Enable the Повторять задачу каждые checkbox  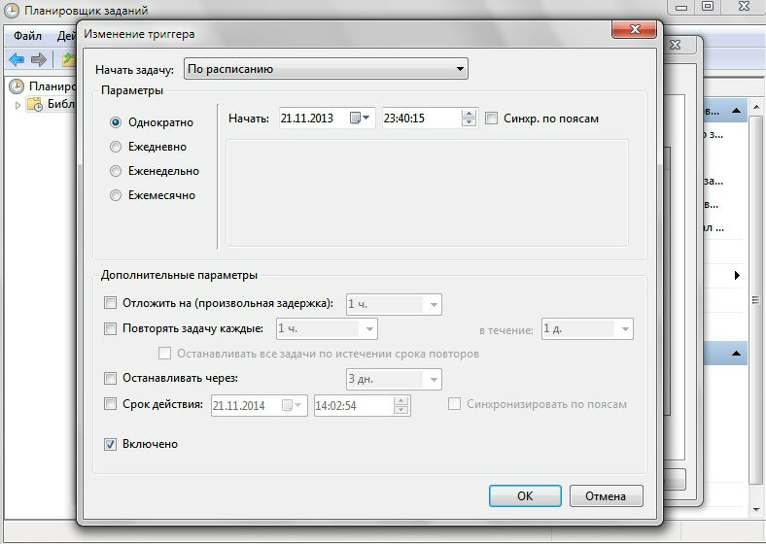point(110,328)
